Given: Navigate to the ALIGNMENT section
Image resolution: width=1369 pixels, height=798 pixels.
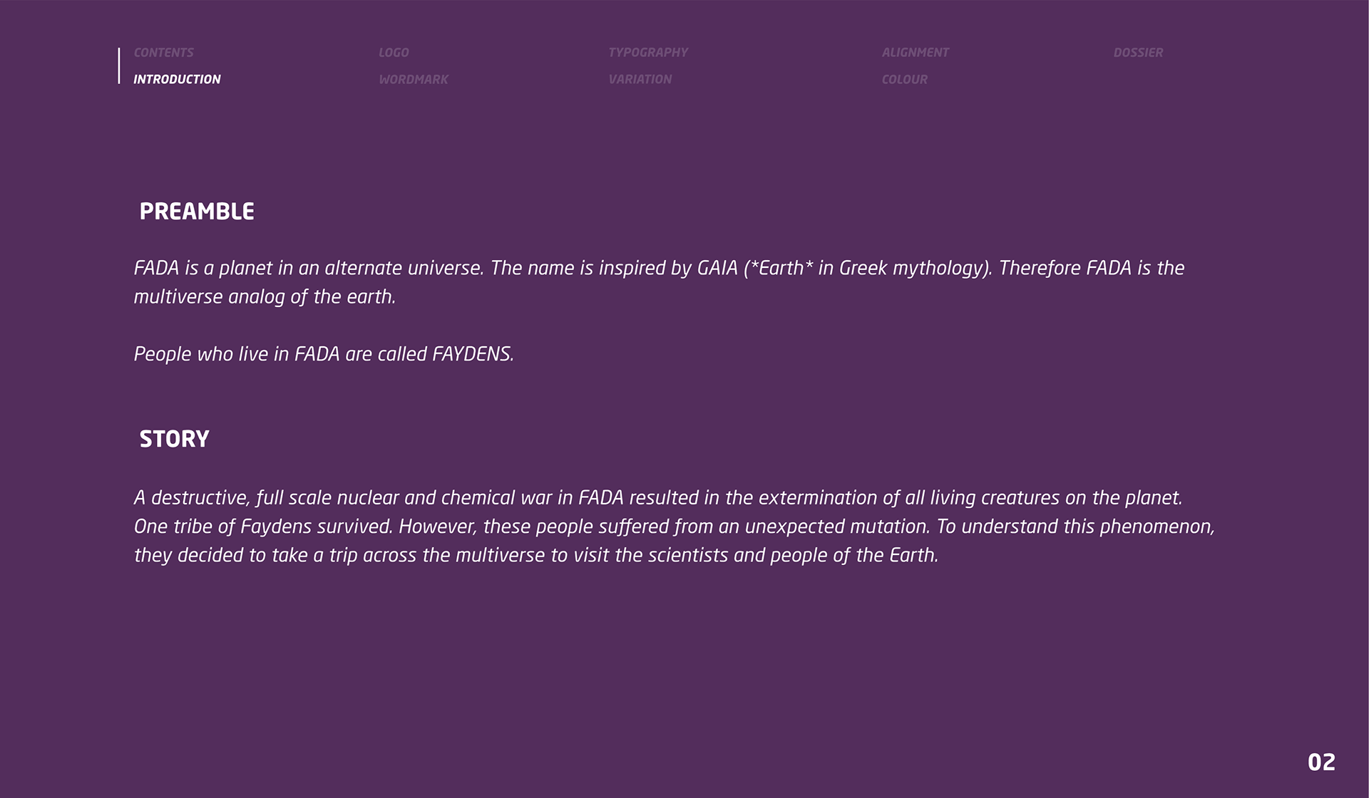Looking at the screenshot, I should click(x=915, y=53).
